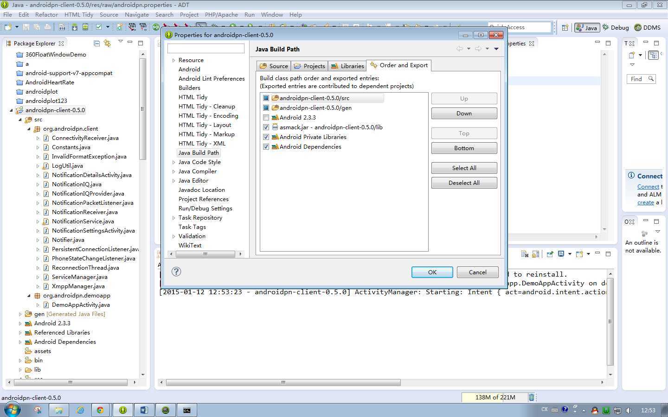Image resolution: width=668 pixels, height=417 pixels.
Task: Switch to the Debug perspective
Action: 615,27
